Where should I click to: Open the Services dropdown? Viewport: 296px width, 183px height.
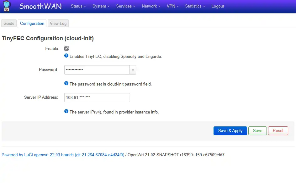tap(126, 6)
